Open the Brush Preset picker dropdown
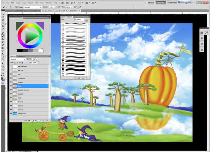The width and height of the screenshot is (211, 152). [x=13, y=7]
